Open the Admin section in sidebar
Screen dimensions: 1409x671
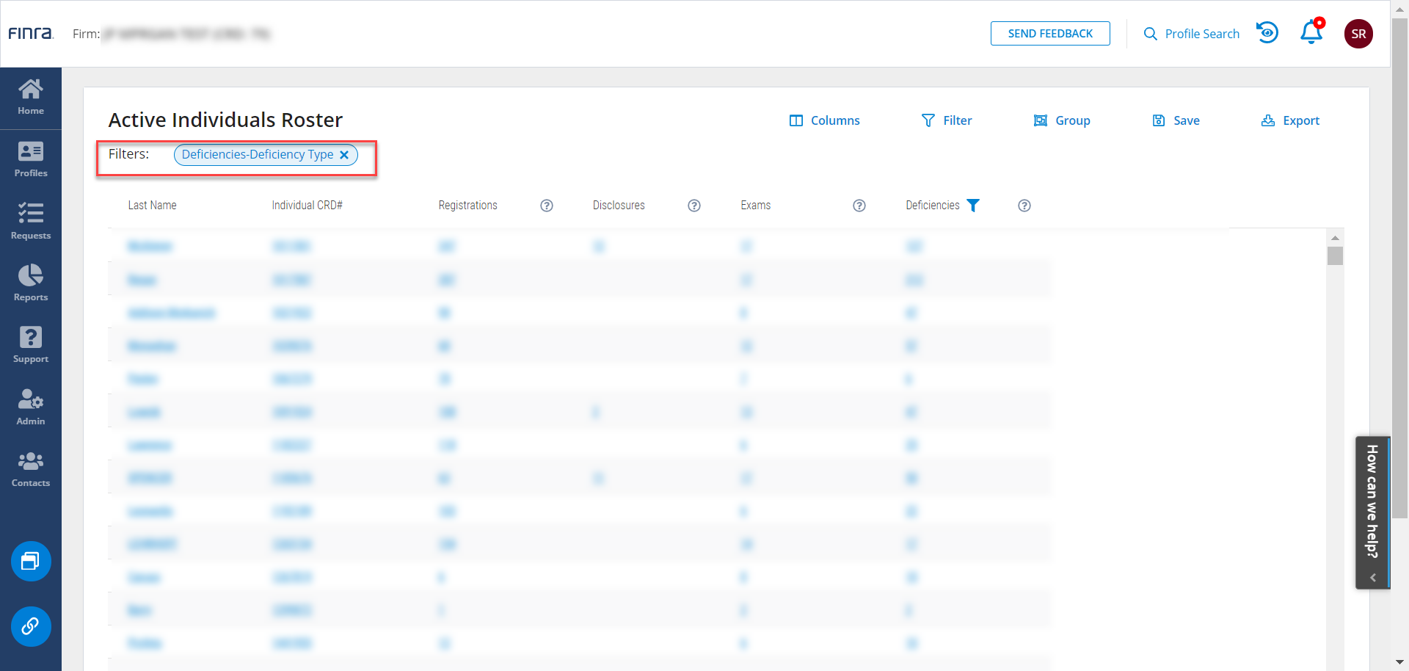click(31, 407)
